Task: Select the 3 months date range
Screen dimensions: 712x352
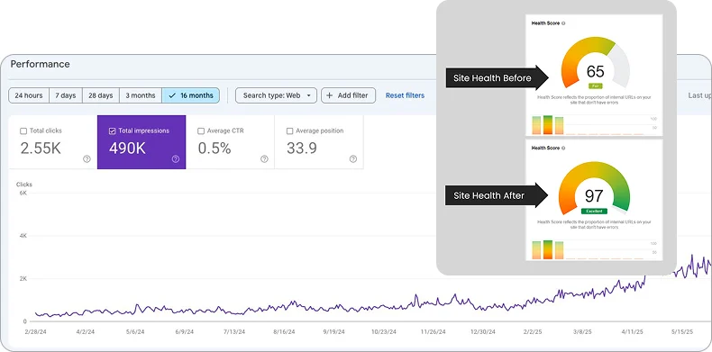Action: click(141, 95)
